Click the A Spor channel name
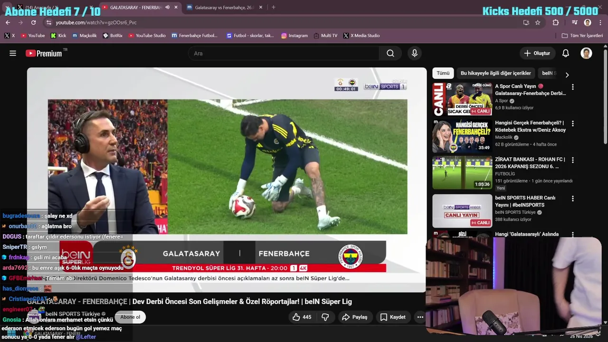The width and height of the screenshot is (608, 342). 502,101
